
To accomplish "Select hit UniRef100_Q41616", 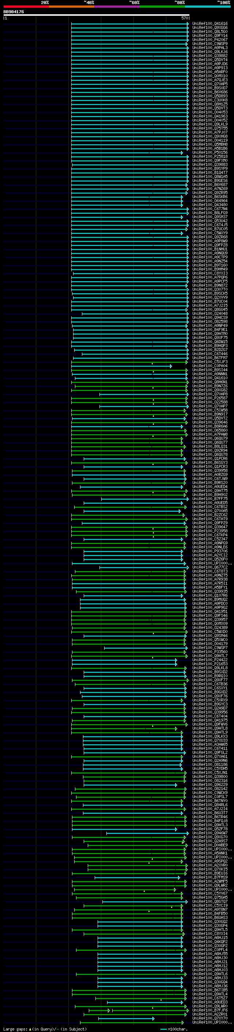I will [x=210, y=24].
